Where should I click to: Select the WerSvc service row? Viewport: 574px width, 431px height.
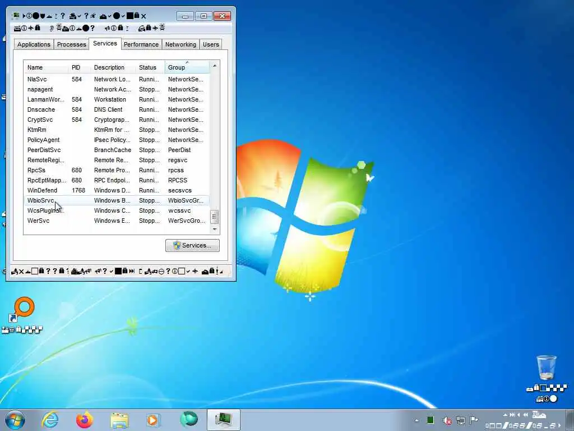[x=117, y=221]
